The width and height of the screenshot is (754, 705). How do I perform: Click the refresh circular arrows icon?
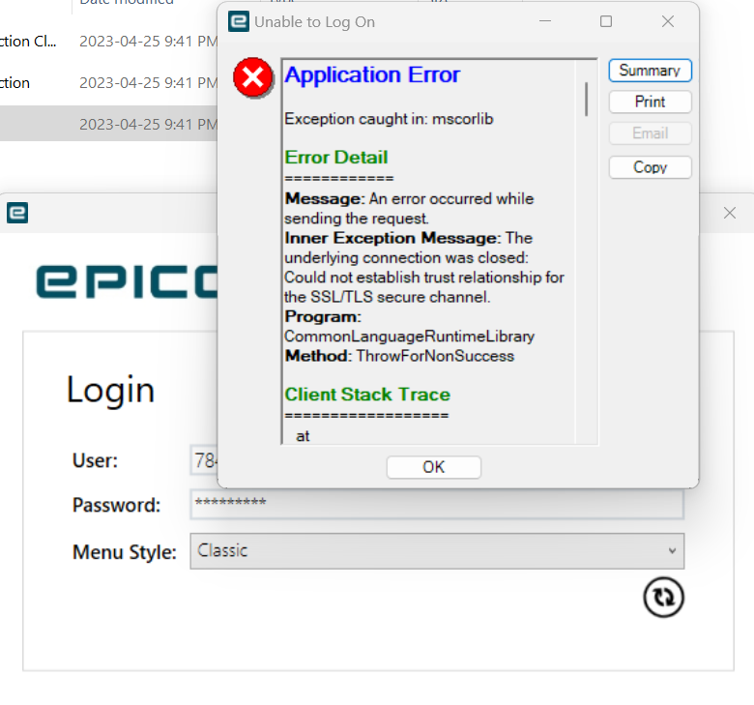pos(663,597)
